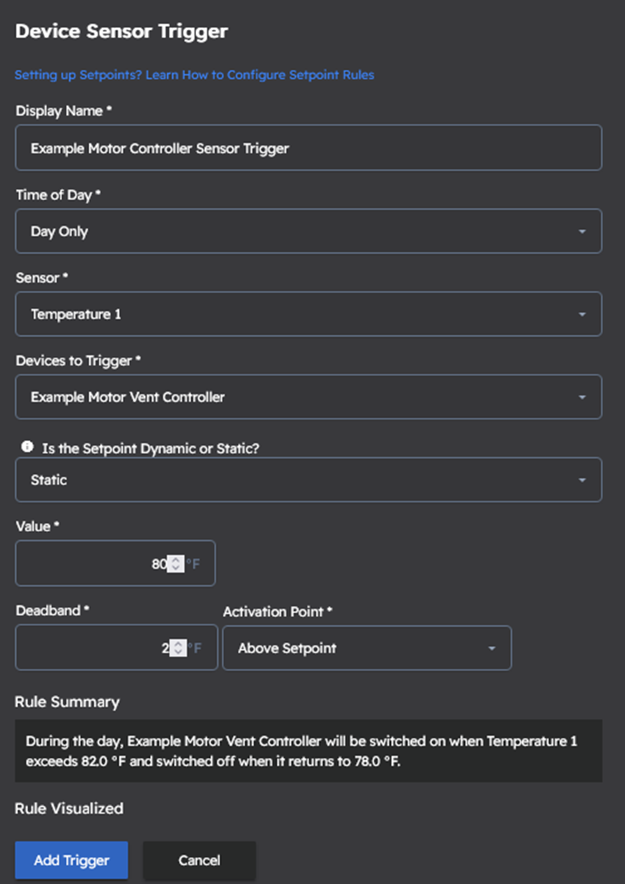The height and width of the screenshot is (884, 625).
Task: Open the Configure Setpoint Rules help link
Action: [x=194, y=75]
